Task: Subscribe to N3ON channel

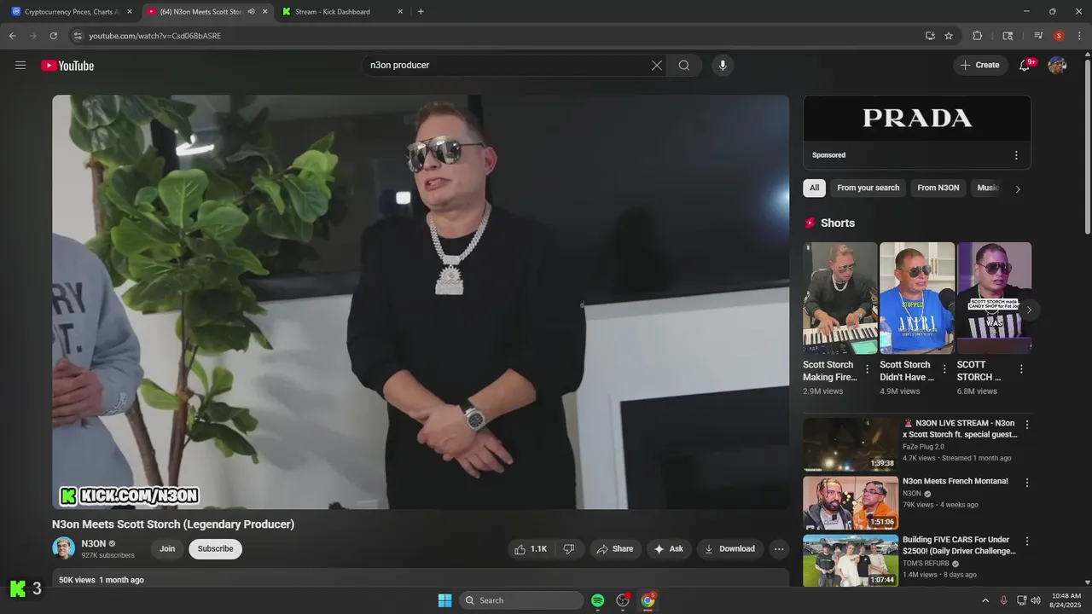Action: (x=215, y=549)
